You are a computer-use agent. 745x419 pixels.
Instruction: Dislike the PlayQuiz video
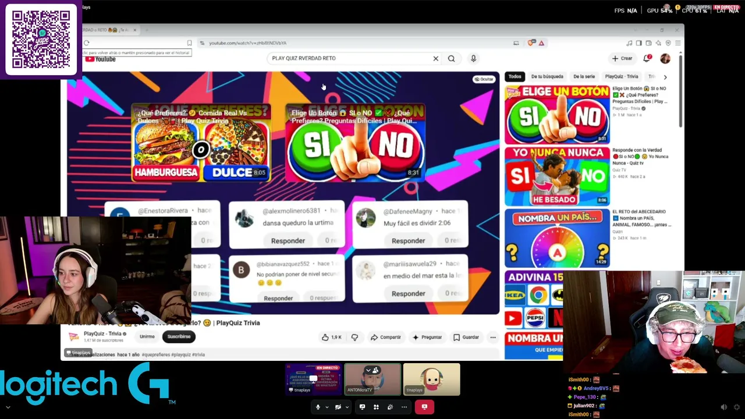pyautogui.click(x=354, y=337)
